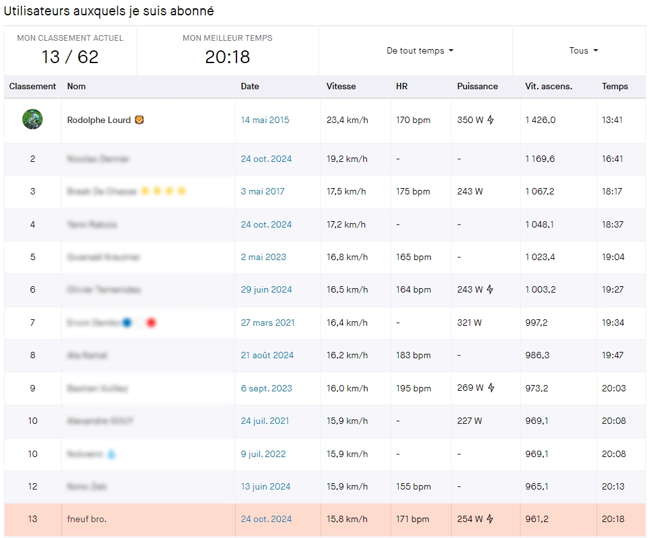Click the power bolt icon beside 269 W

point(491,388)
